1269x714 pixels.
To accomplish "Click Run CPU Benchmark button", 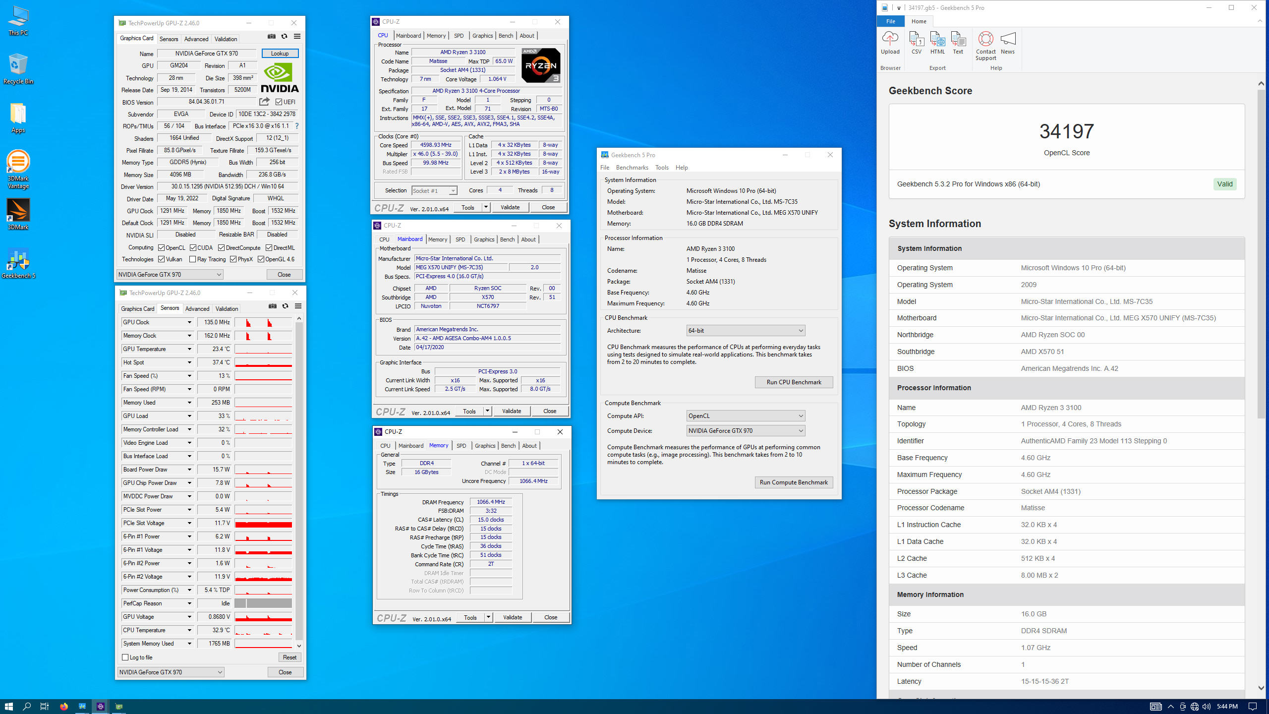I will coord(794,382).
